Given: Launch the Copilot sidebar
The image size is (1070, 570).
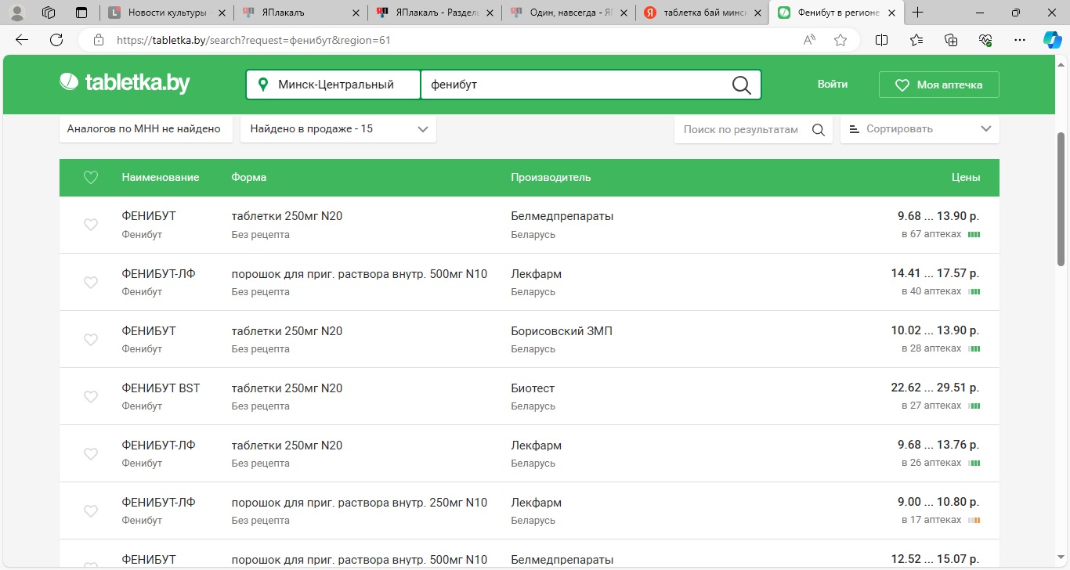Looking at the screenshot, I should pos(1052,40).
